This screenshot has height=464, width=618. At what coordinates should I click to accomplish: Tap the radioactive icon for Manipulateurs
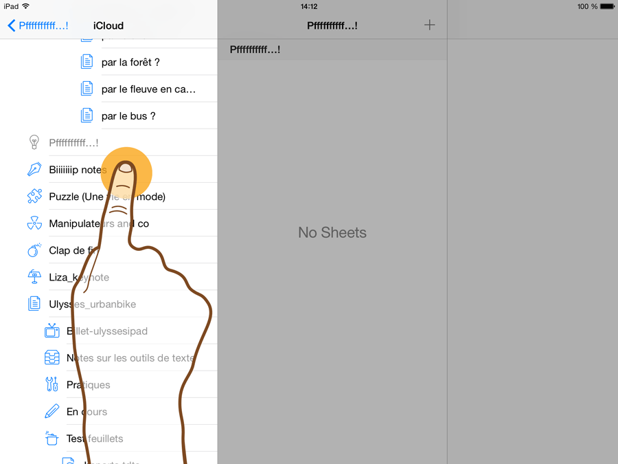[34, 223]
